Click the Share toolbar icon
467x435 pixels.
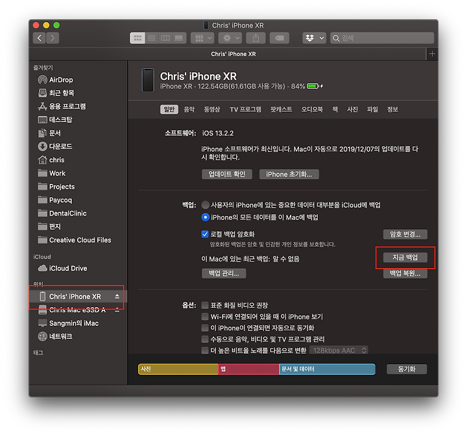pos(256,38)
